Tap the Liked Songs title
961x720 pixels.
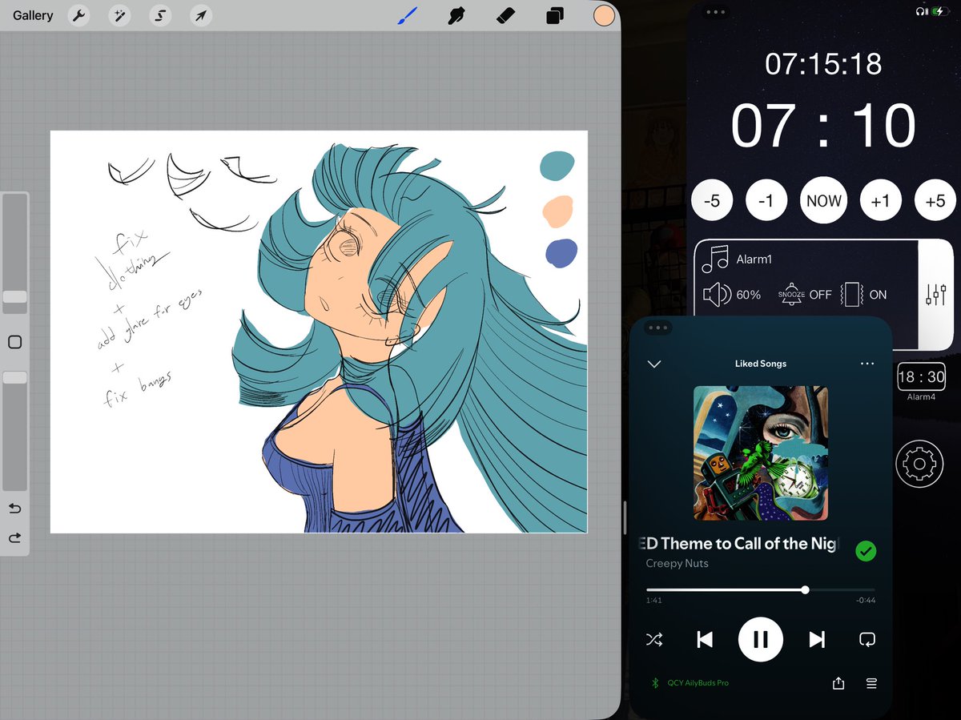coord(761,364)
